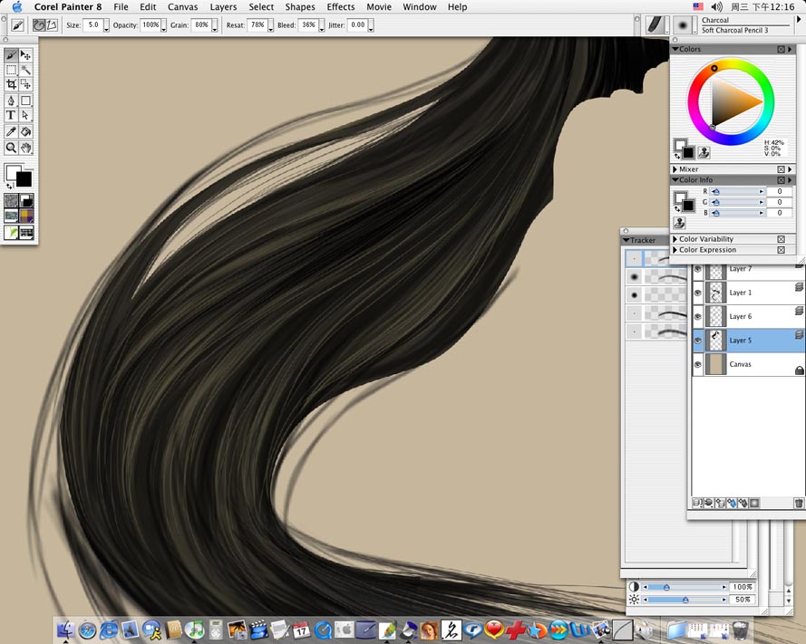Select Freehand Strokes mode in property bar
This screenshot has height=644, width=806.
click(x=39, y=24)
